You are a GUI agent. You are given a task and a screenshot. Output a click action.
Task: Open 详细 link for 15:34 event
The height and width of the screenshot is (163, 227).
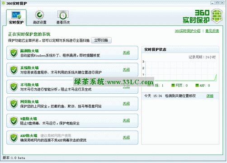point(210,96)
